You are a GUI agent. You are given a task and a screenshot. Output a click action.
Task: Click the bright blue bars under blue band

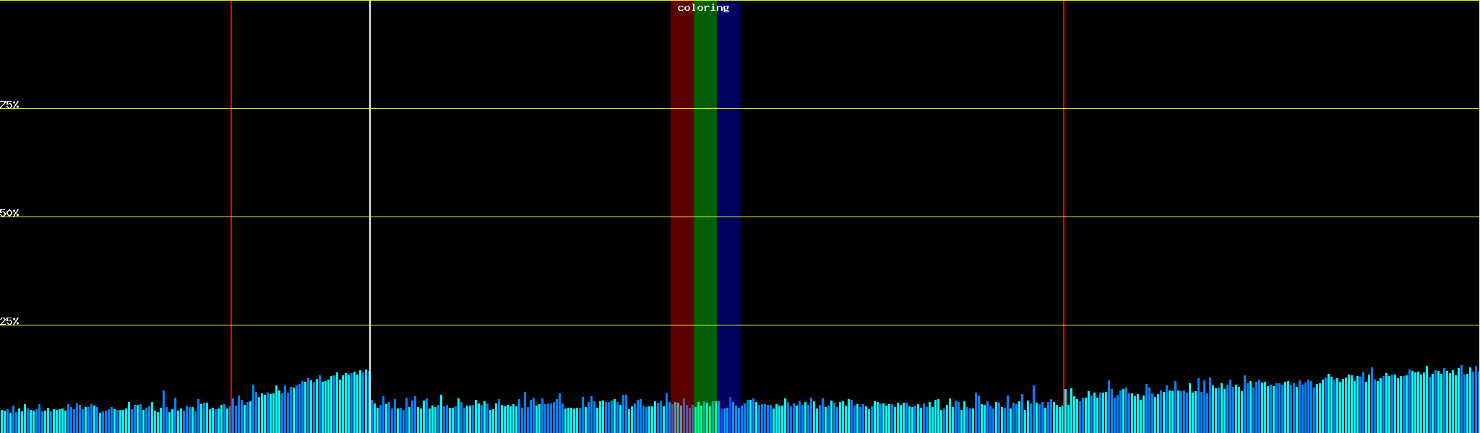[x=728, y=420]
